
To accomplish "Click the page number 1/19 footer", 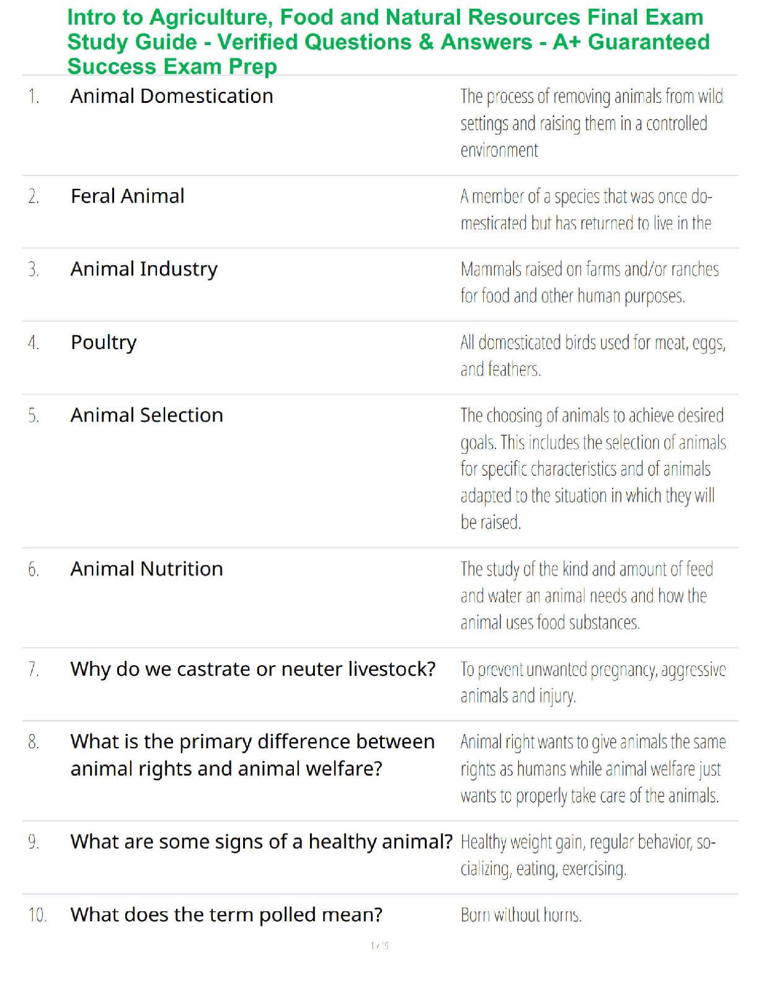I will point(379,945).
